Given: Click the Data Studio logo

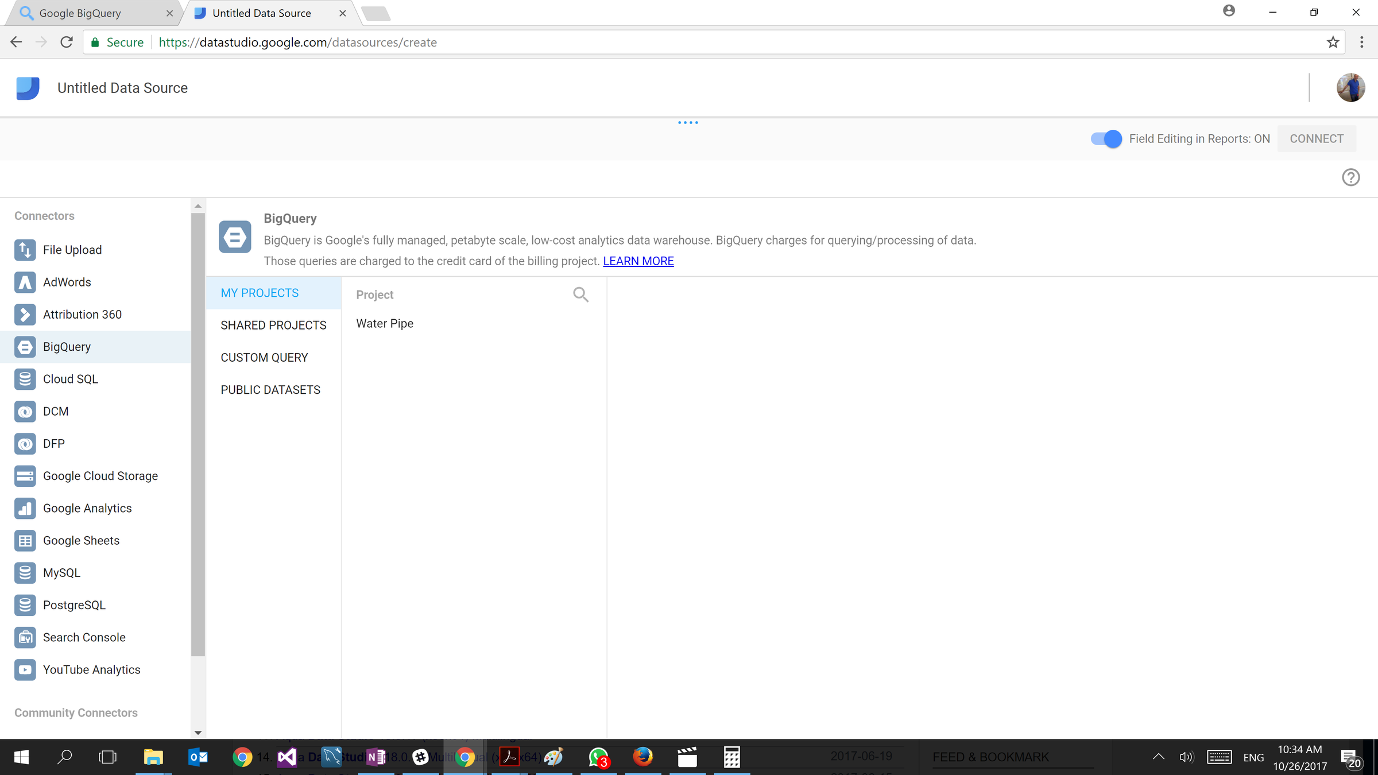Looking at the screenshot, I should coord(28,88).
